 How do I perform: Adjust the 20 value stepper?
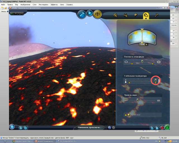pos(176,31)
